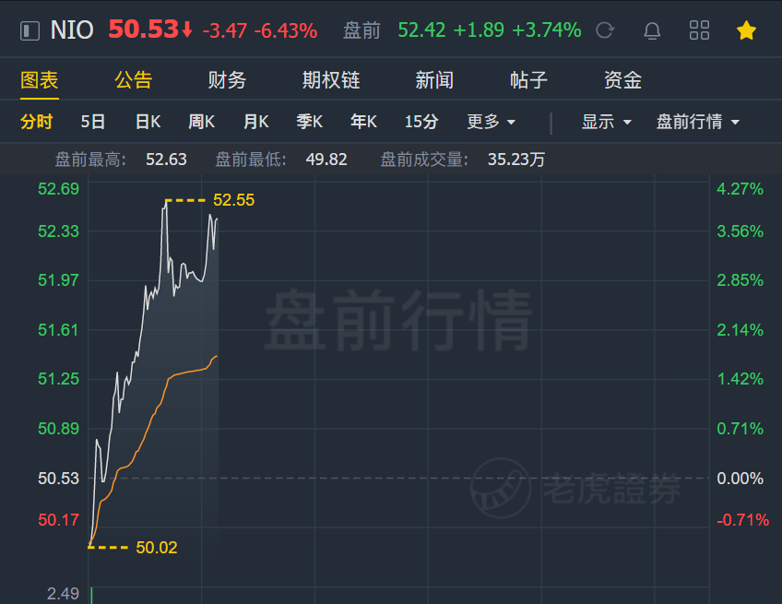Click the 50.02 low price marker

coord(157,548)
